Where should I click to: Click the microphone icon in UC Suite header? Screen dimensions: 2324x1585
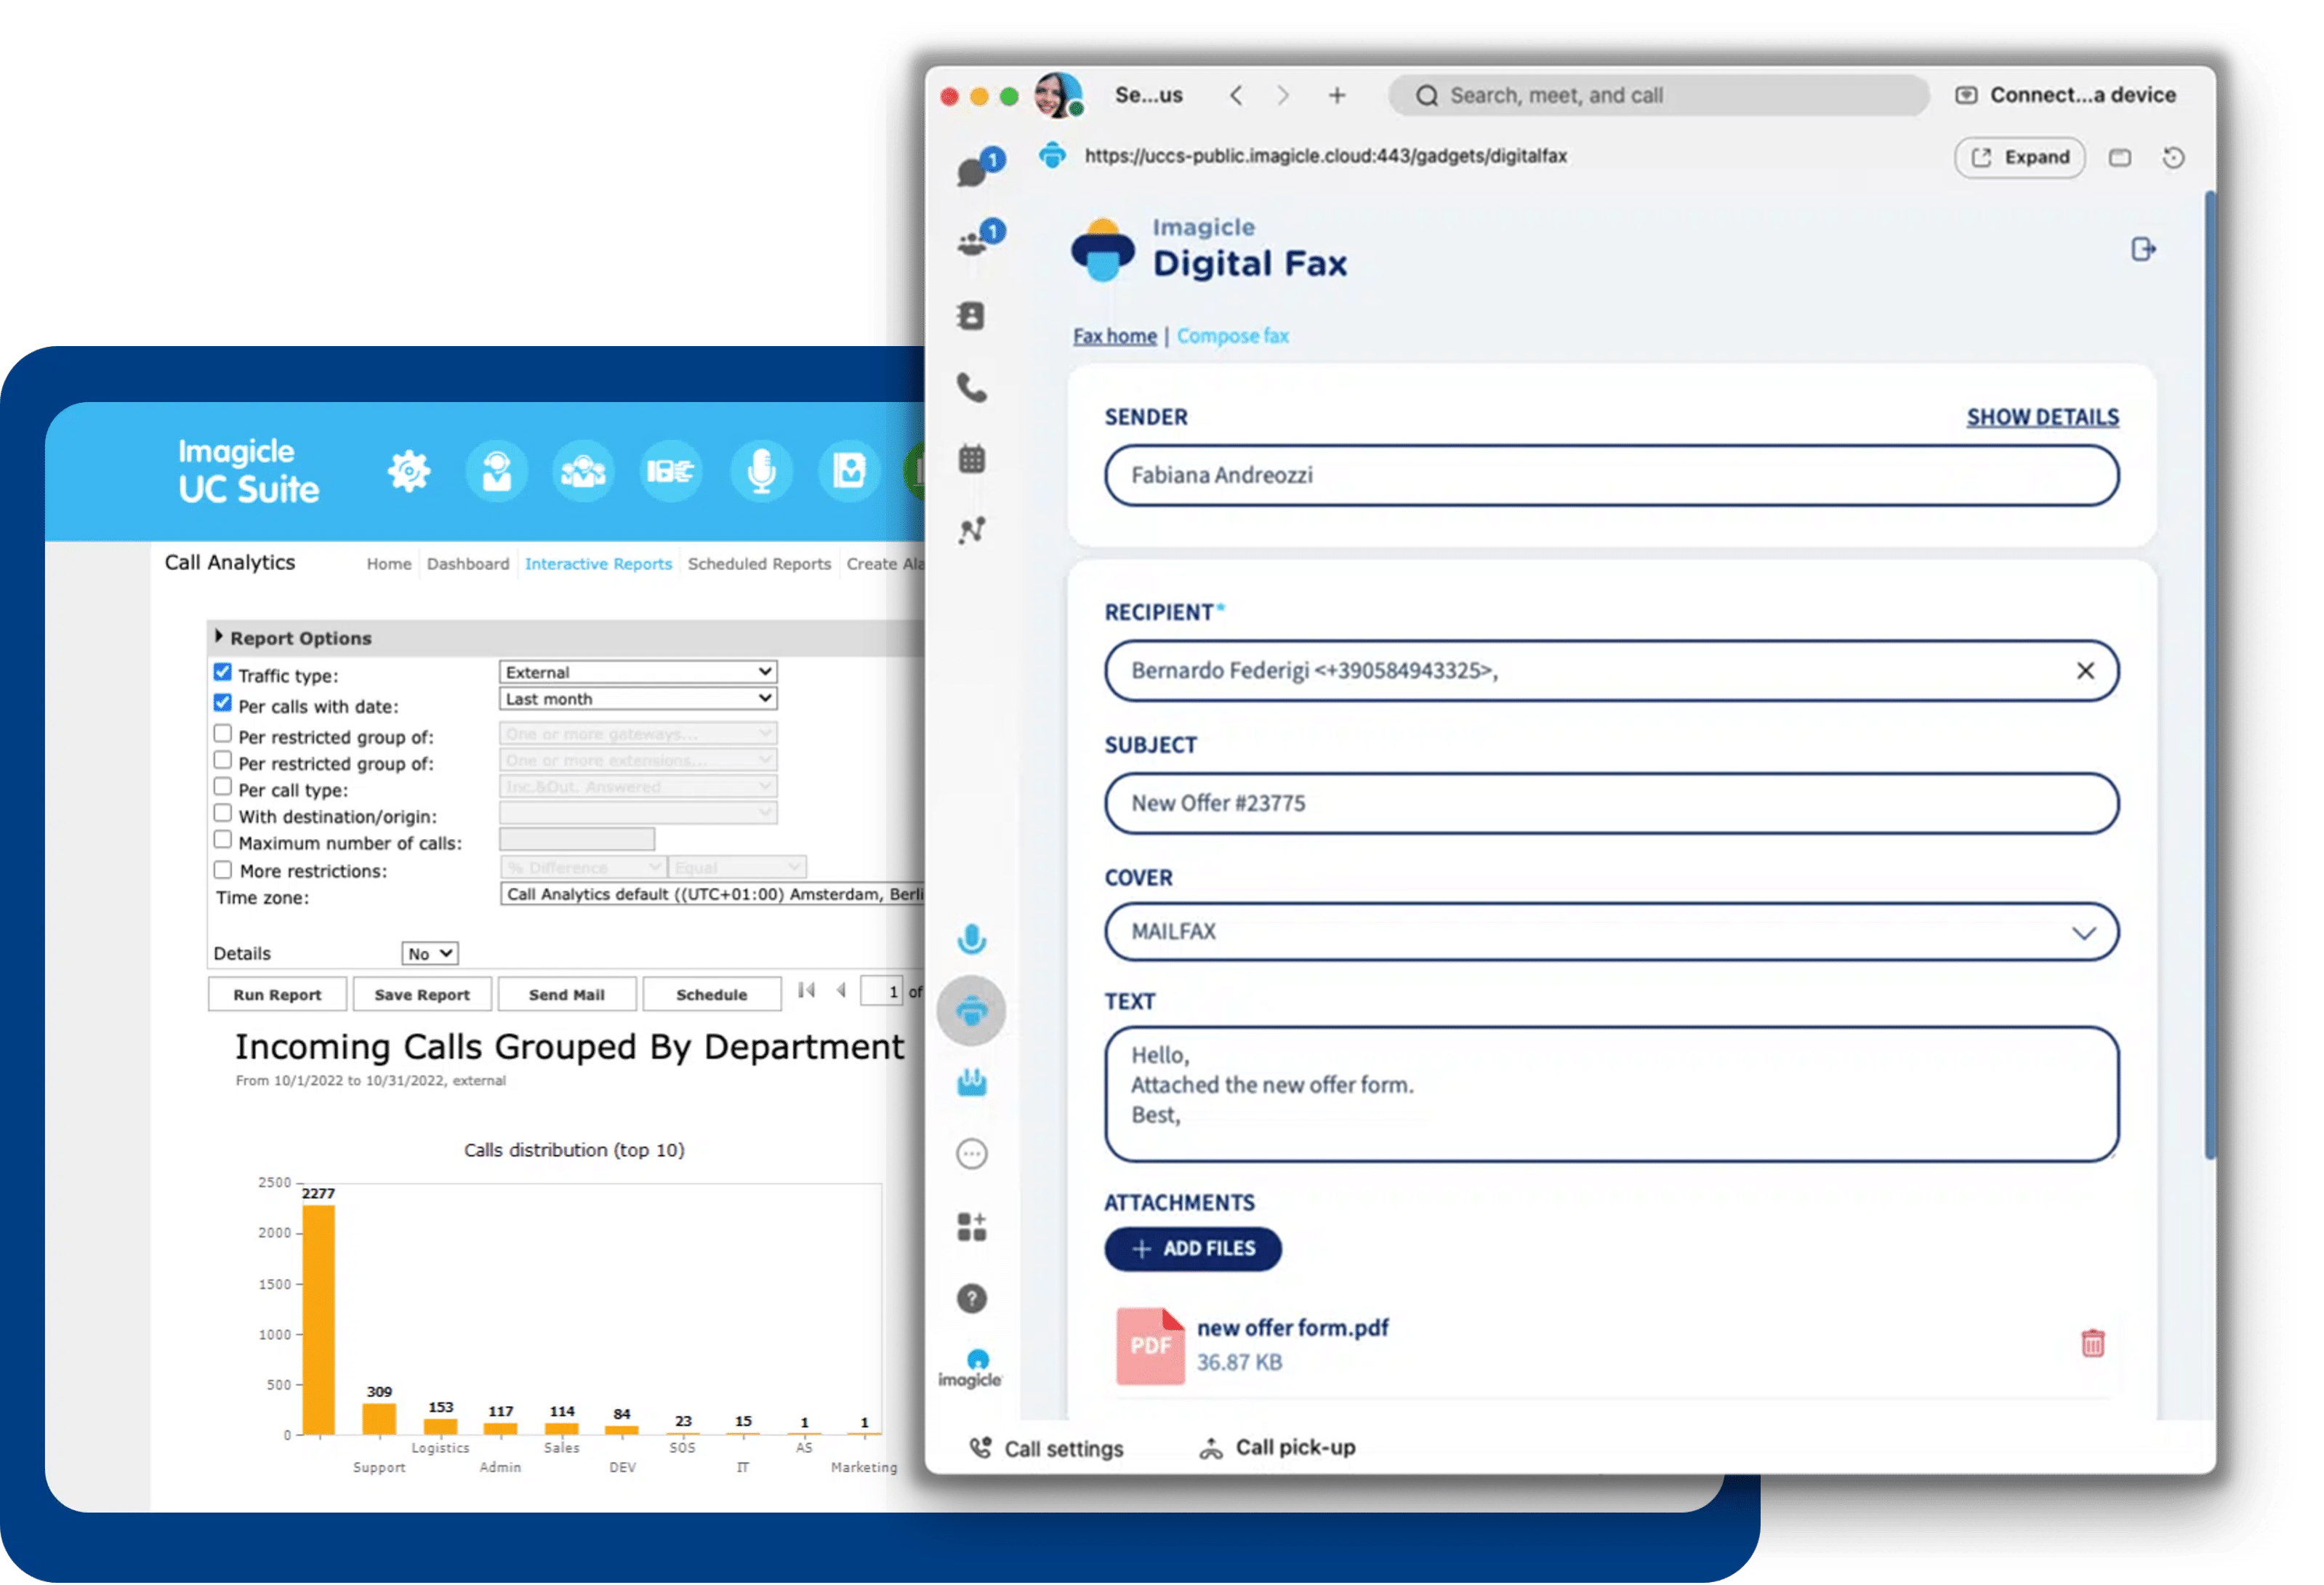point(761,470)
